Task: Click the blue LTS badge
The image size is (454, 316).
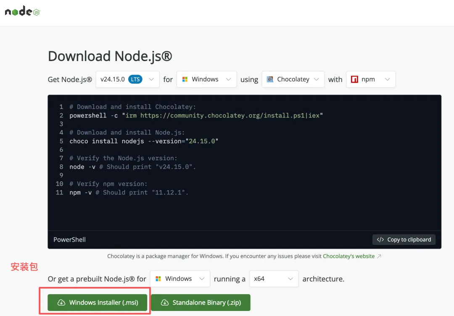Action: click(135, 80)
